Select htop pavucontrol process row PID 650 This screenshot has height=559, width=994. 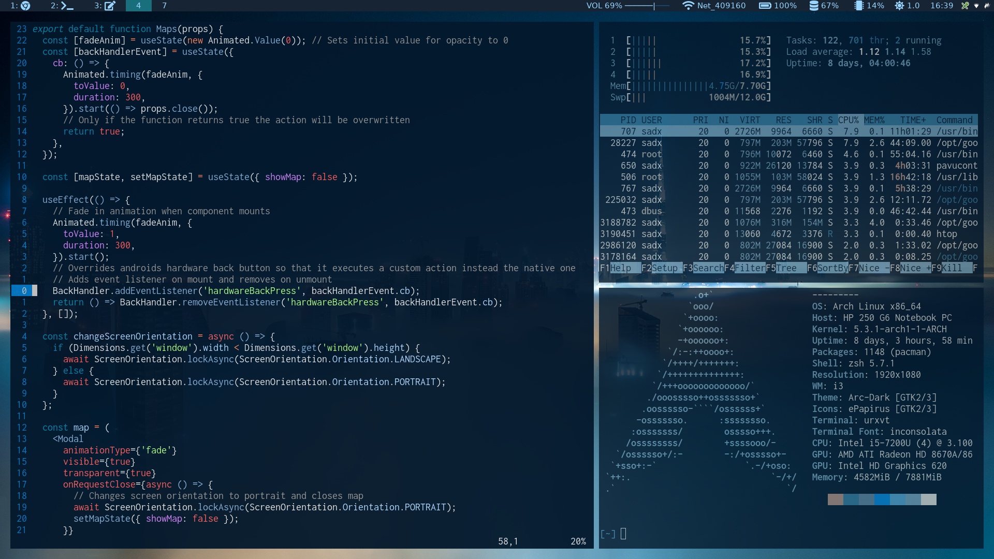tap(788, 166)
